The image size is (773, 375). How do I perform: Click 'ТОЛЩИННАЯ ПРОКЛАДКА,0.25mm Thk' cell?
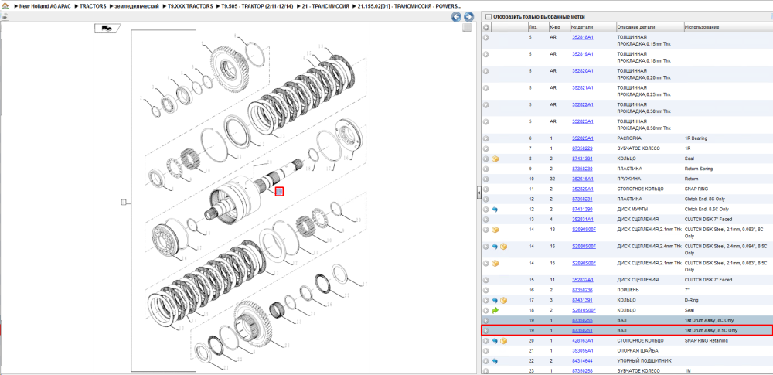pos(644,90)
